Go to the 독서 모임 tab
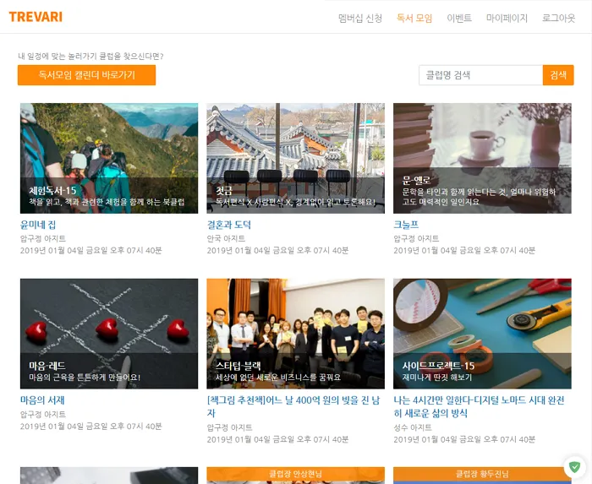 click(414, 18)
